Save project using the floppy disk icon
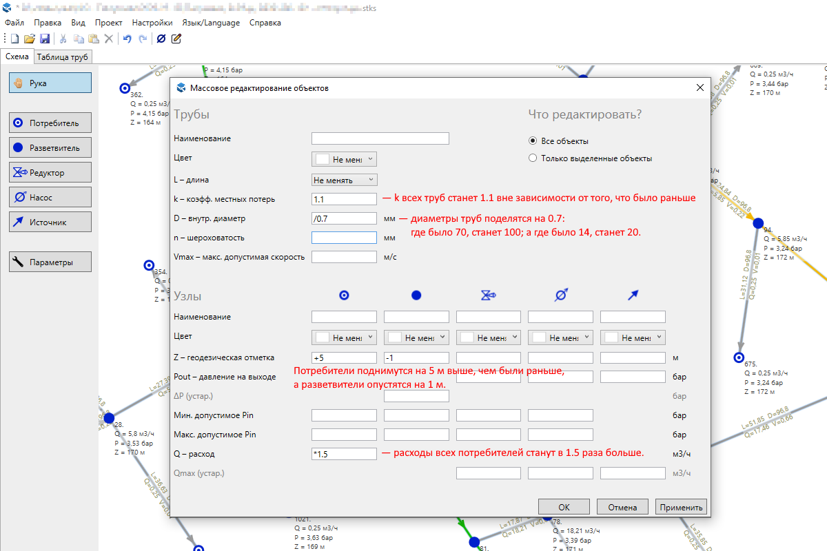 [x=44, y=39]
